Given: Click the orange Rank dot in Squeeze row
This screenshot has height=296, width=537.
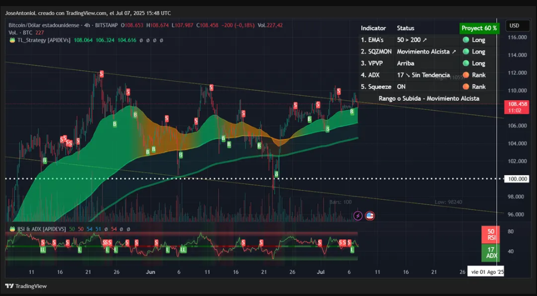Looking at the screenshot, I should 466,87.
